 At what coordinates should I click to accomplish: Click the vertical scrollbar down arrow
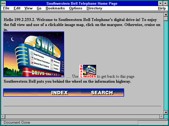166,112
